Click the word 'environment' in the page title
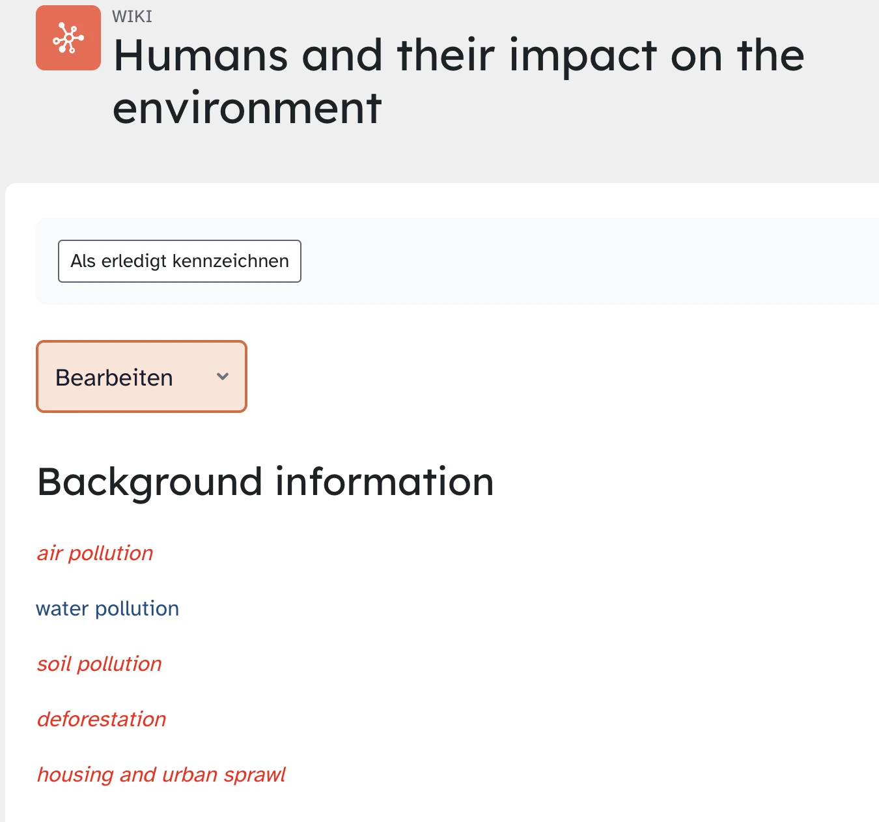Image resolution: width=879 pixels, height=822 pixels. coord(247,108)
